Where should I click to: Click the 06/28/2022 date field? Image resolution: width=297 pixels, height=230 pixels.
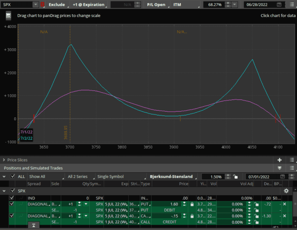pos(260,5)
